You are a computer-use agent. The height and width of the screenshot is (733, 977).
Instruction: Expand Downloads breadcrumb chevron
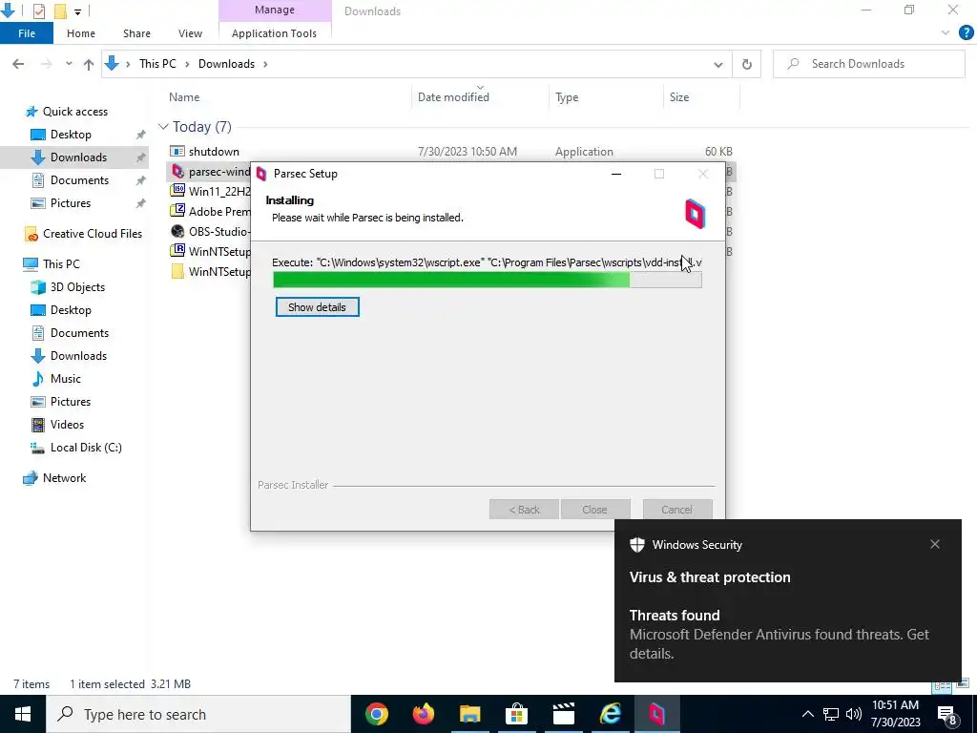[265, 64]
